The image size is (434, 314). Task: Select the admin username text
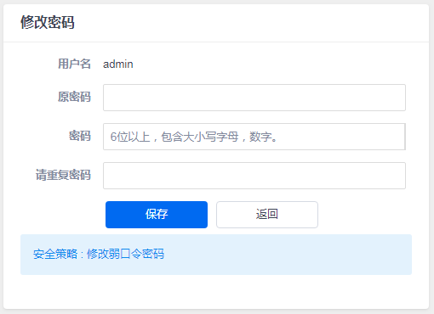[x=118, y=64]
